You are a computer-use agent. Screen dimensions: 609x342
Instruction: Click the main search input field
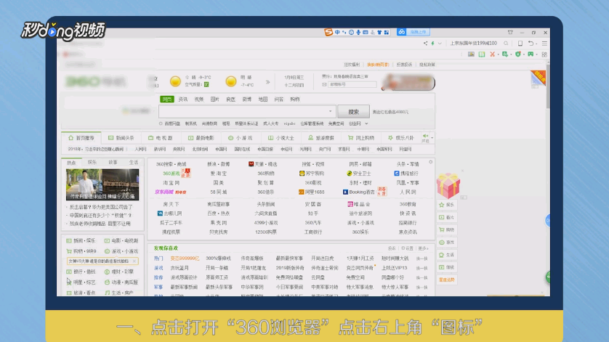point(247,112)
